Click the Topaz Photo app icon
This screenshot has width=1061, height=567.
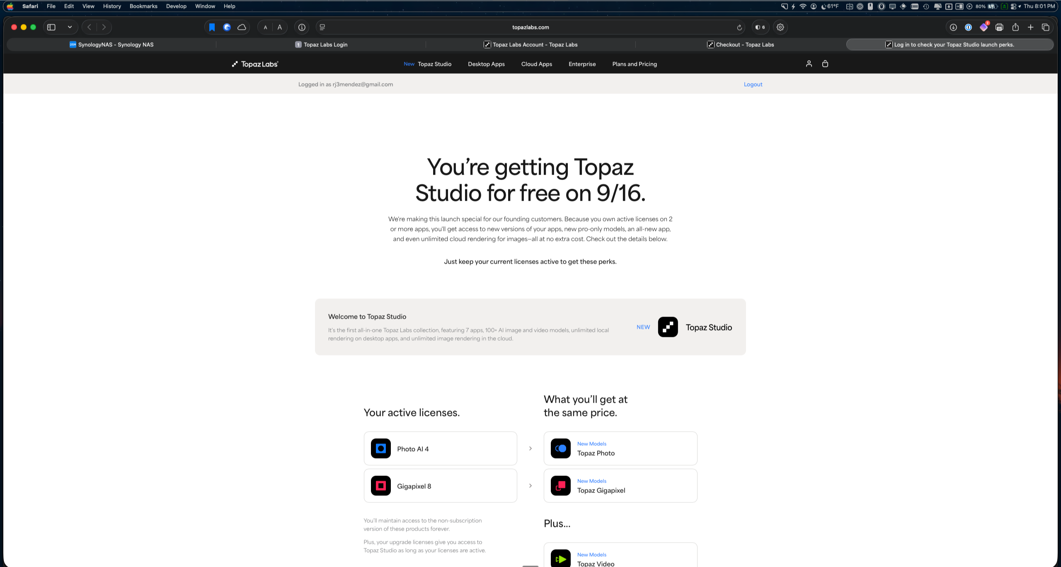(x=560, y=448)
